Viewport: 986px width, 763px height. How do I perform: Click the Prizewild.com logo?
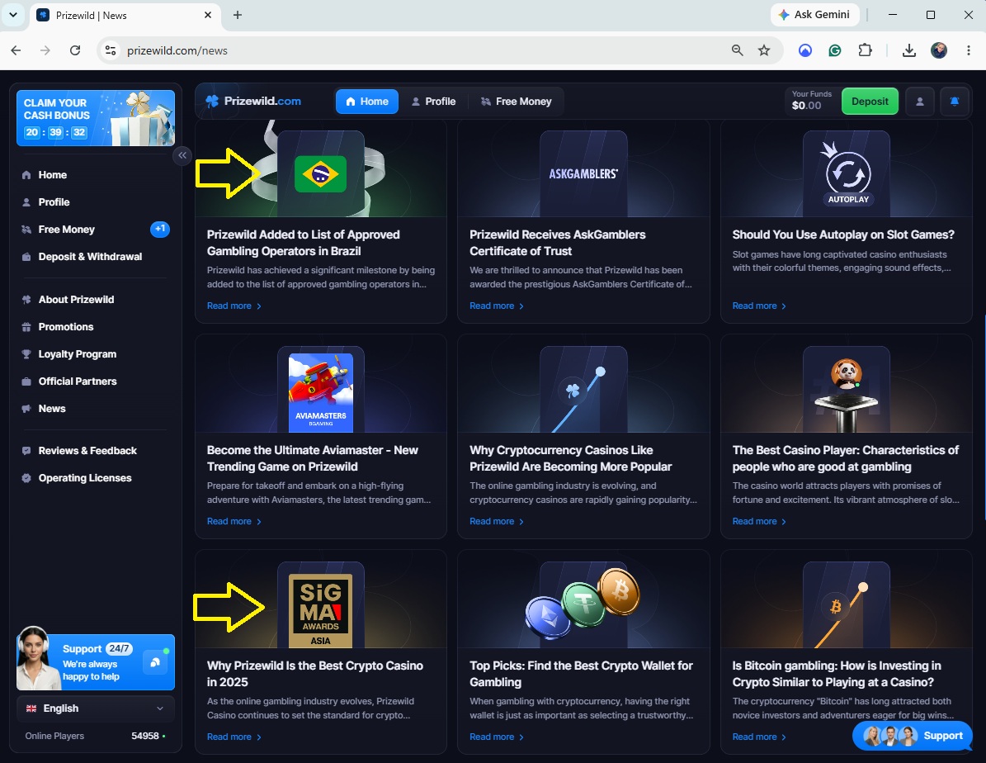pyautogui.click(x=253, y=102)
